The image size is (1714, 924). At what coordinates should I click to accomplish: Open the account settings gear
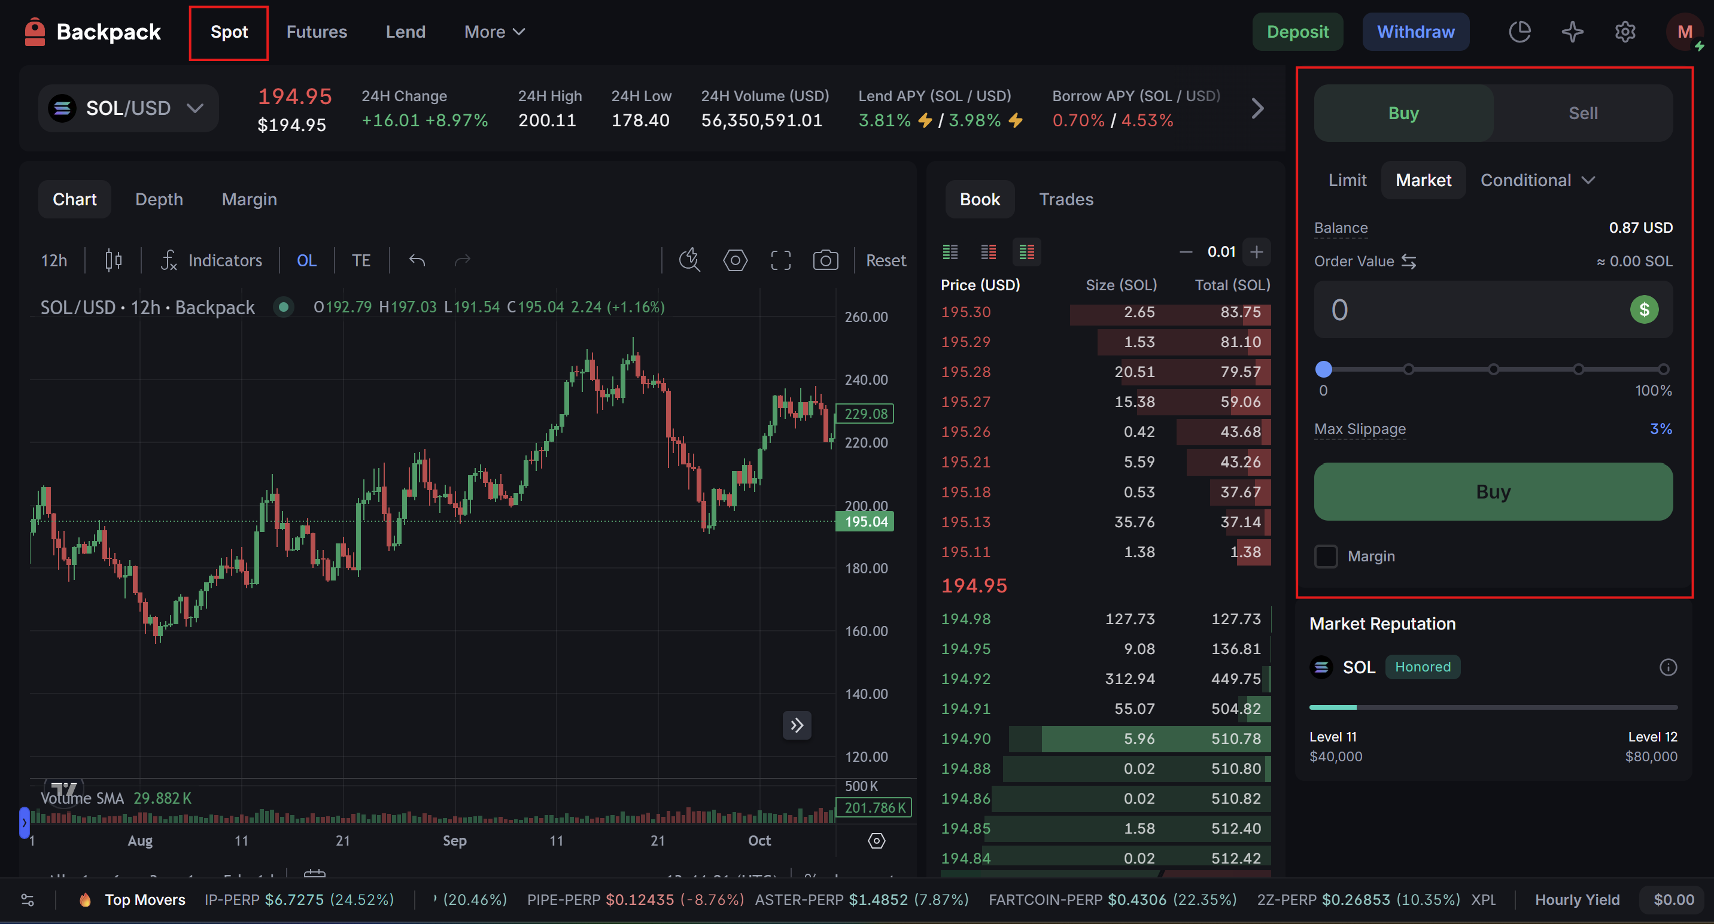coord(1625,32)
